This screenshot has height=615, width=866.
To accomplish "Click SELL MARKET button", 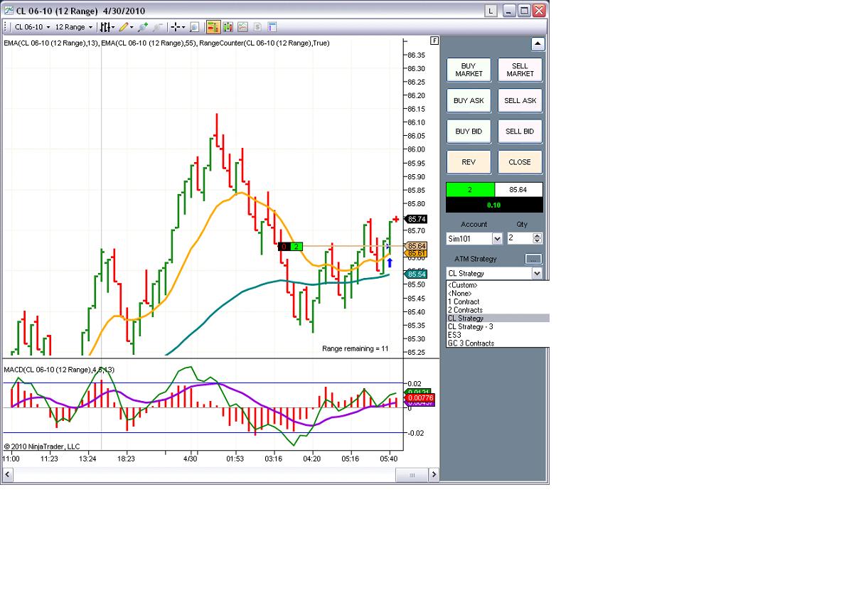I will coord(520,70).
